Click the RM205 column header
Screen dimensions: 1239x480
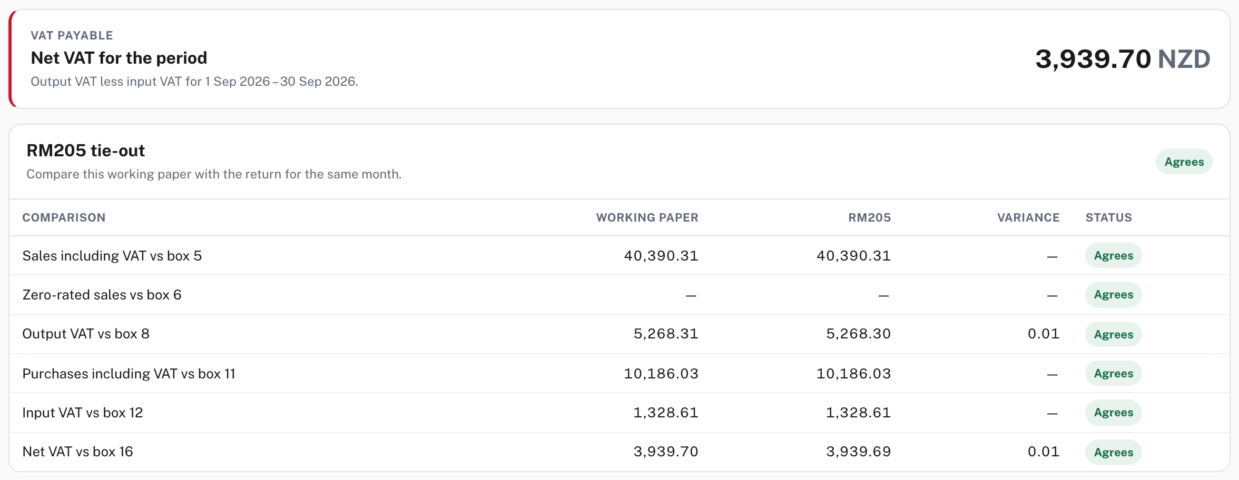pos(870,217)
